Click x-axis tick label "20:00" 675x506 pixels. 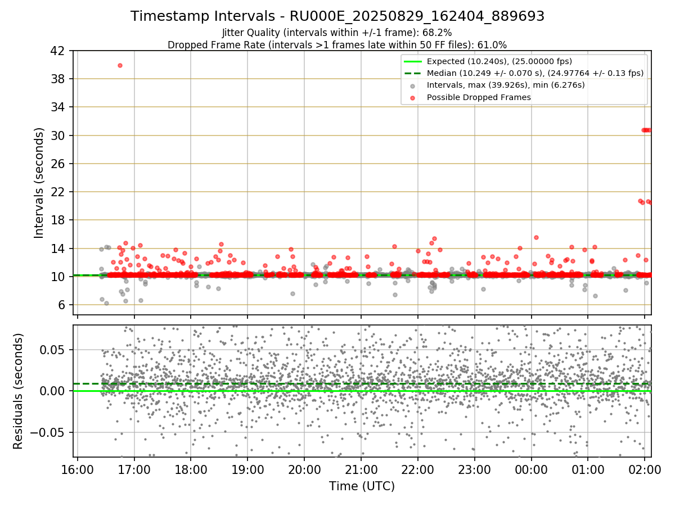[304, 469]
